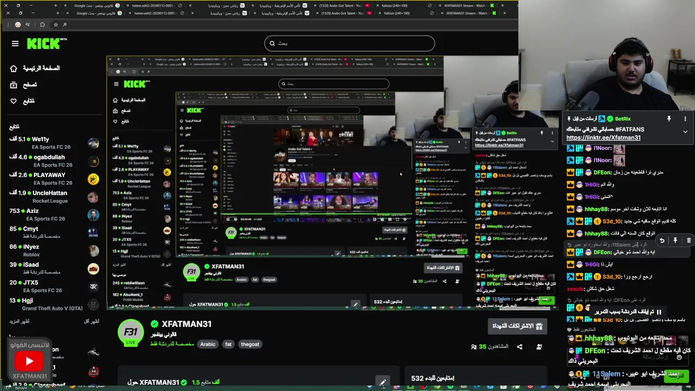Click the show less sidebar link
The height and width of the screenshot is (391, 695).
tap(91, 321)
